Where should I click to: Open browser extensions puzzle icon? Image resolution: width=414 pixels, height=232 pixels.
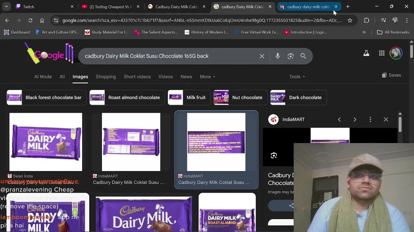coord(366,20)
